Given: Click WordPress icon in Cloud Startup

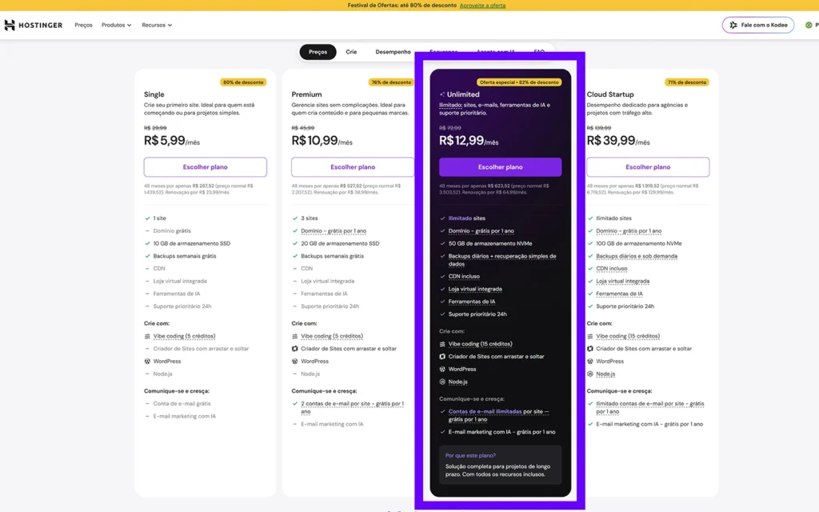Looking at the screenshot, I should click(x=590, y=361).
